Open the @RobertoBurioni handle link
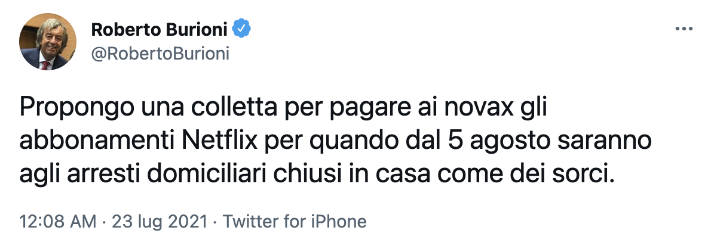The image size is (711, 249). click(x=160, y=54)
